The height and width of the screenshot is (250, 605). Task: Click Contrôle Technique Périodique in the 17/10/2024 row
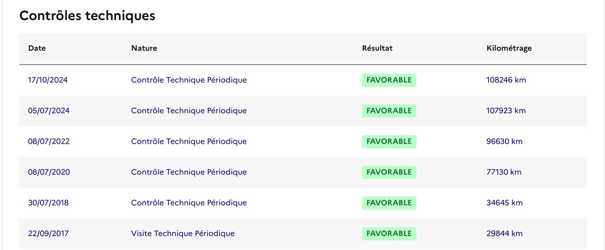pyautogui.click(x=189, y=80)
